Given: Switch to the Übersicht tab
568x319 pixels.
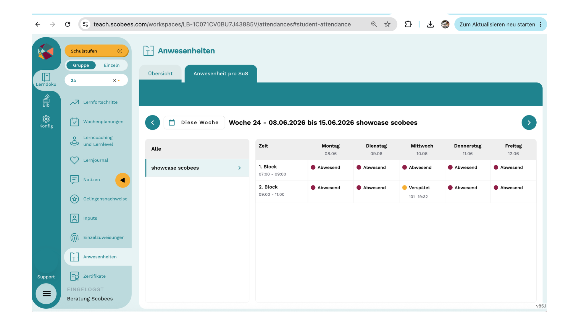Looking at the screenshot, I should coord(160,74).
